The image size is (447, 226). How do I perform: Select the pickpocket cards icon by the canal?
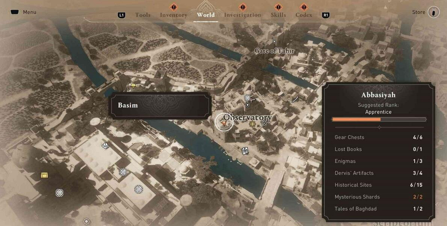[x=245, y=151]
